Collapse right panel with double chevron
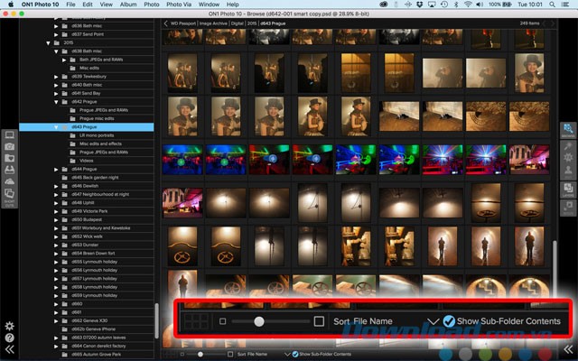 click(569, 349)
